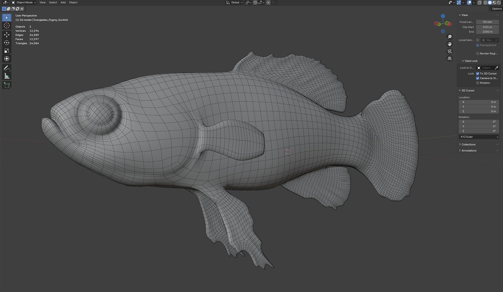This screenshot has height=292, width=503.
Task: Switch between perspective and orthographic grid icon
Action: point(450,58)
